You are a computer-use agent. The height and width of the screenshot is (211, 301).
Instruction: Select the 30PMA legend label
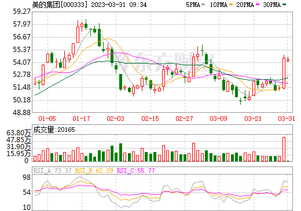point(271,5)
